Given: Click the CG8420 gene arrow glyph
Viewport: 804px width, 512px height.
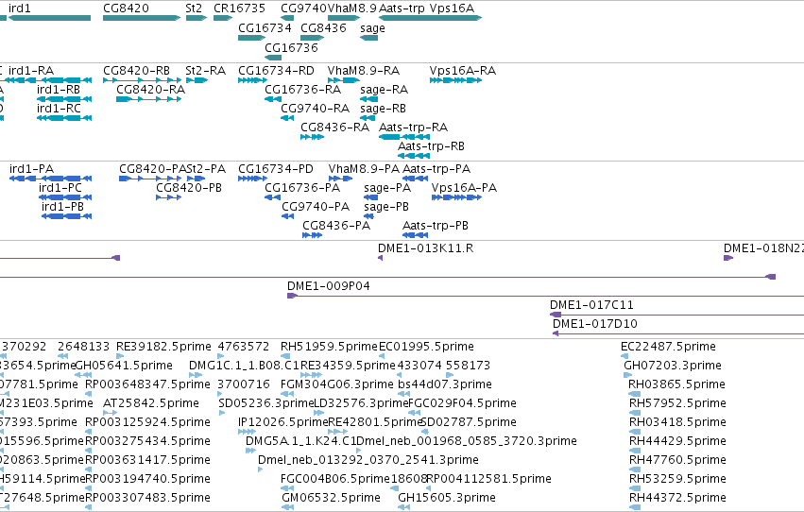Looking at the screenshot, I should [x=142, y=18].
